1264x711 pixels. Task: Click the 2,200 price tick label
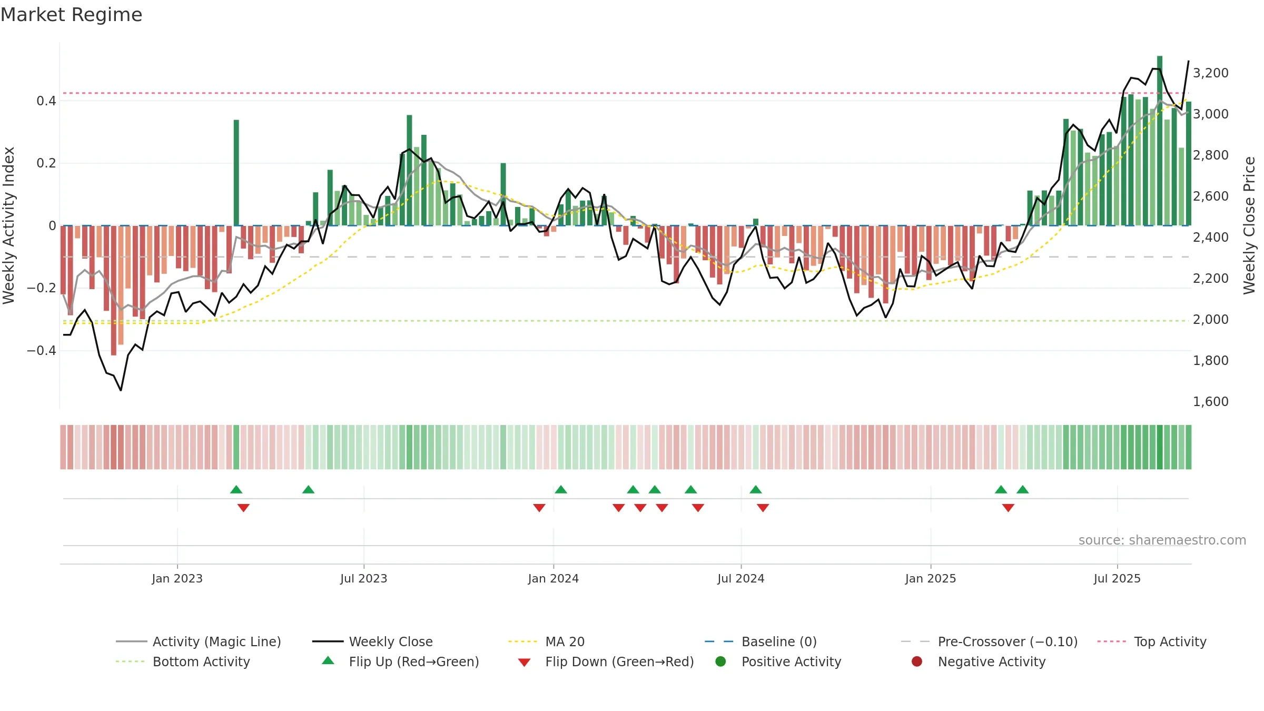click(x=1211, y=278)
